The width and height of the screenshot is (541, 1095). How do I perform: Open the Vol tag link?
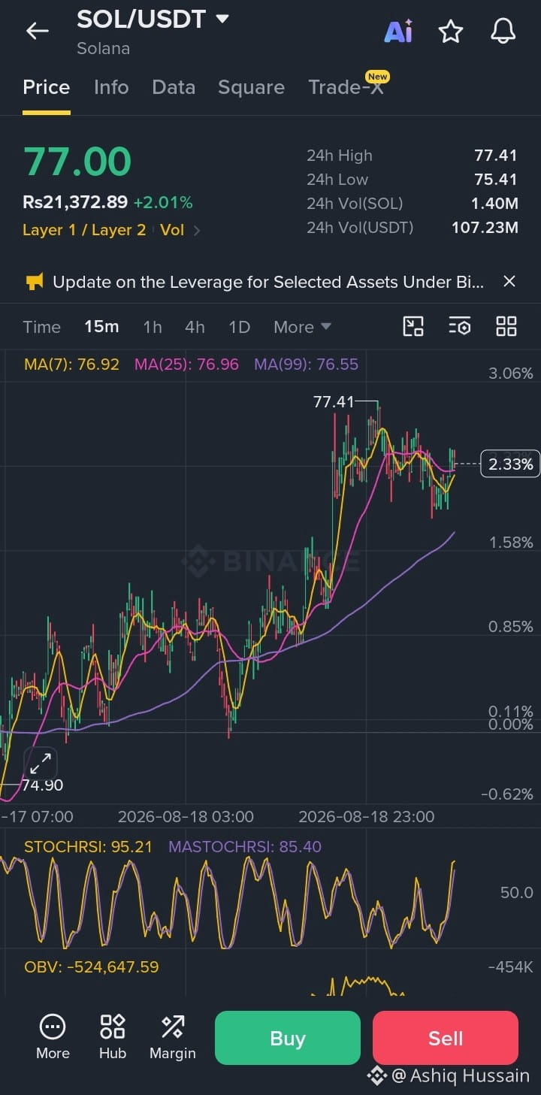click(172, 230)
